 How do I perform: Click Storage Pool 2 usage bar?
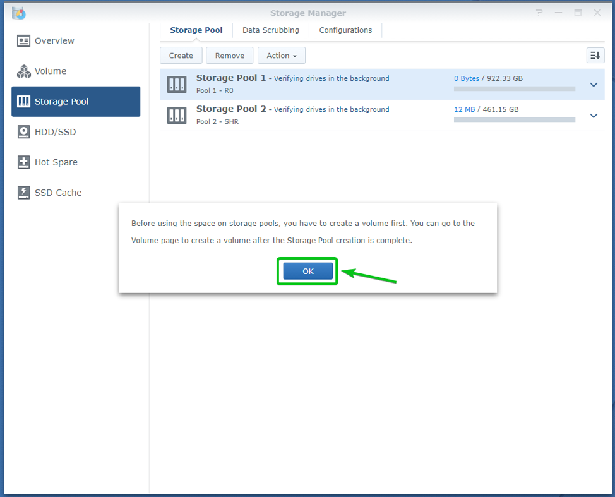point(514,120)
